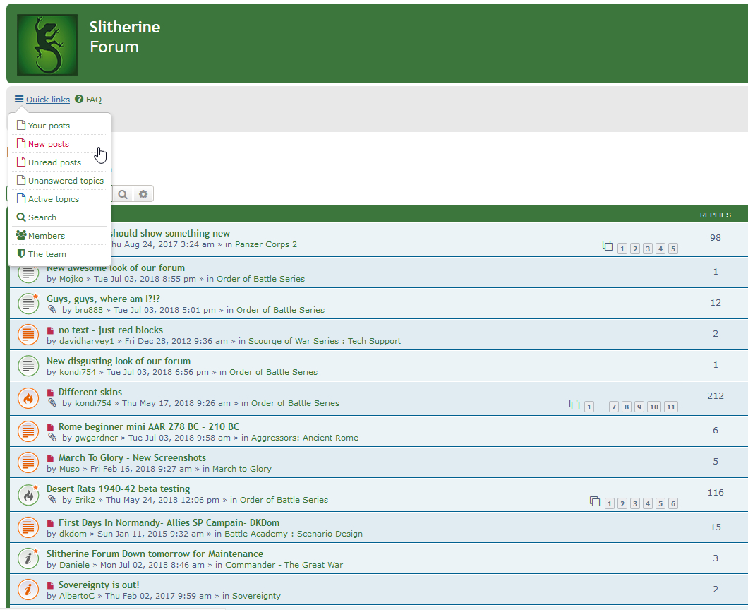Click unread icon for 'Rome beginner mini AAR'

28,431
